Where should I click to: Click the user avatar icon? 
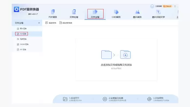[x=152, y=6]
